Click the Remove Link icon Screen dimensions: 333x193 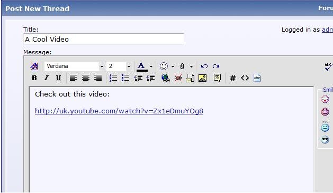[x=178, y=78]
